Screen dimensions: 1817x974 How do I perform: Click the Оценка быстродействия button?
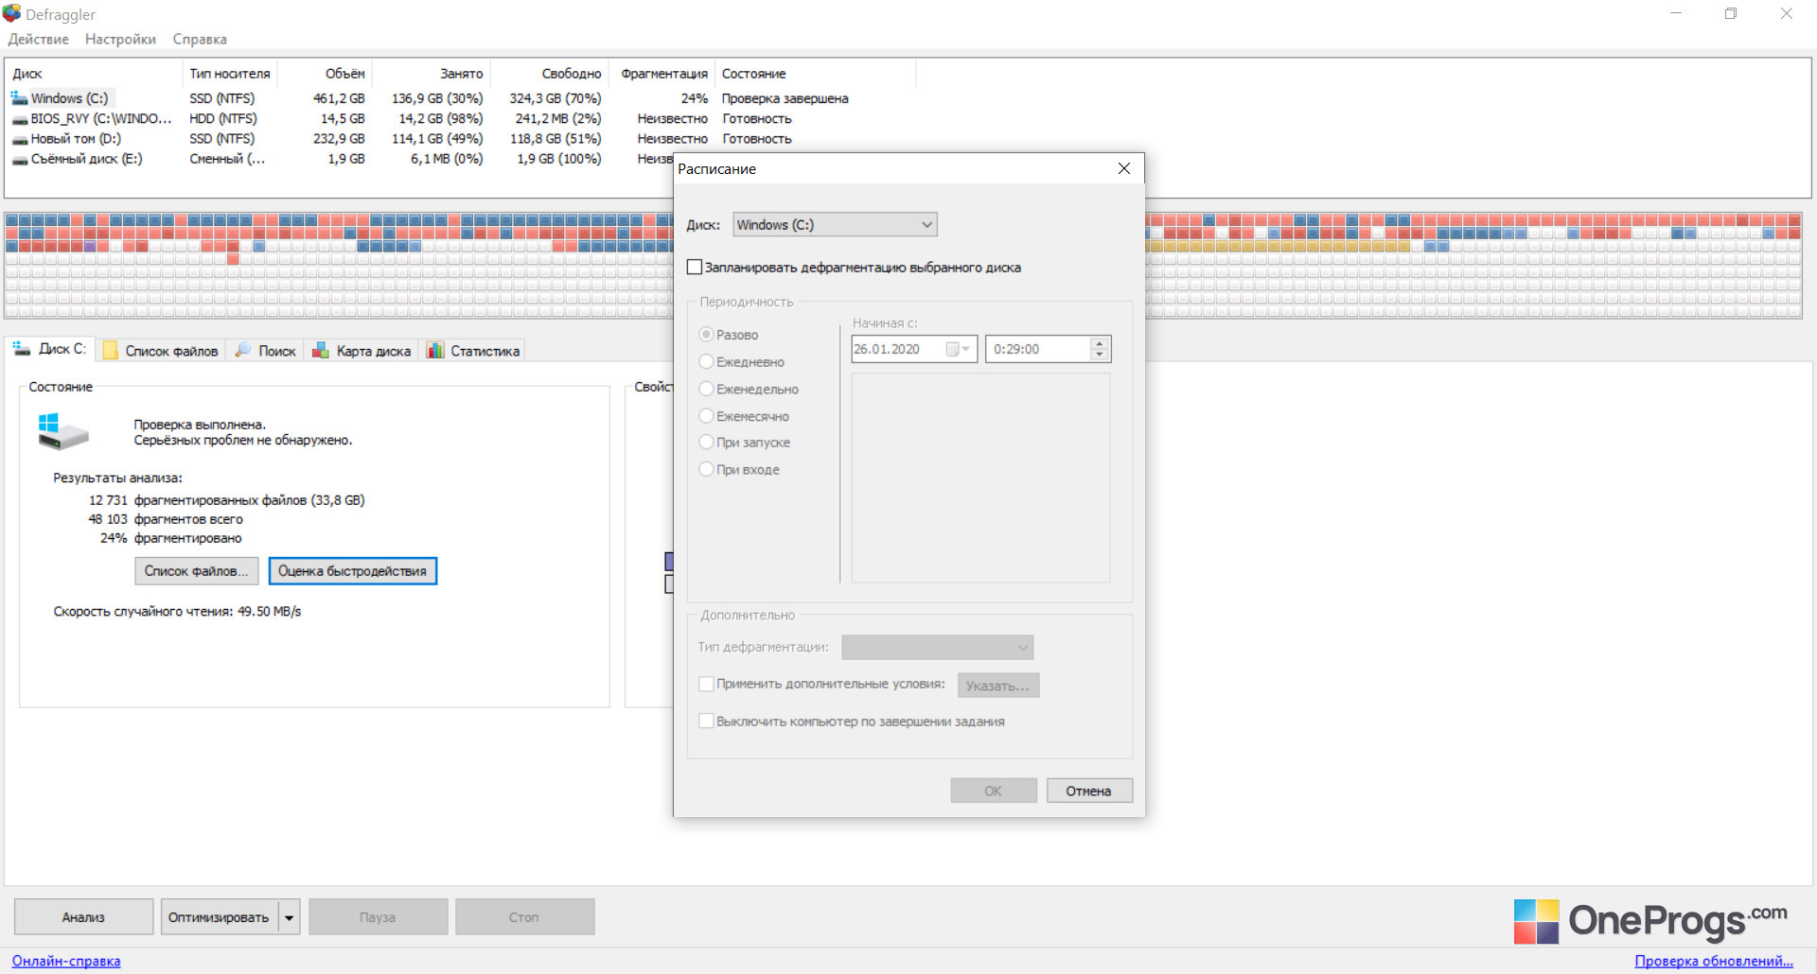(x=353, y=571)
